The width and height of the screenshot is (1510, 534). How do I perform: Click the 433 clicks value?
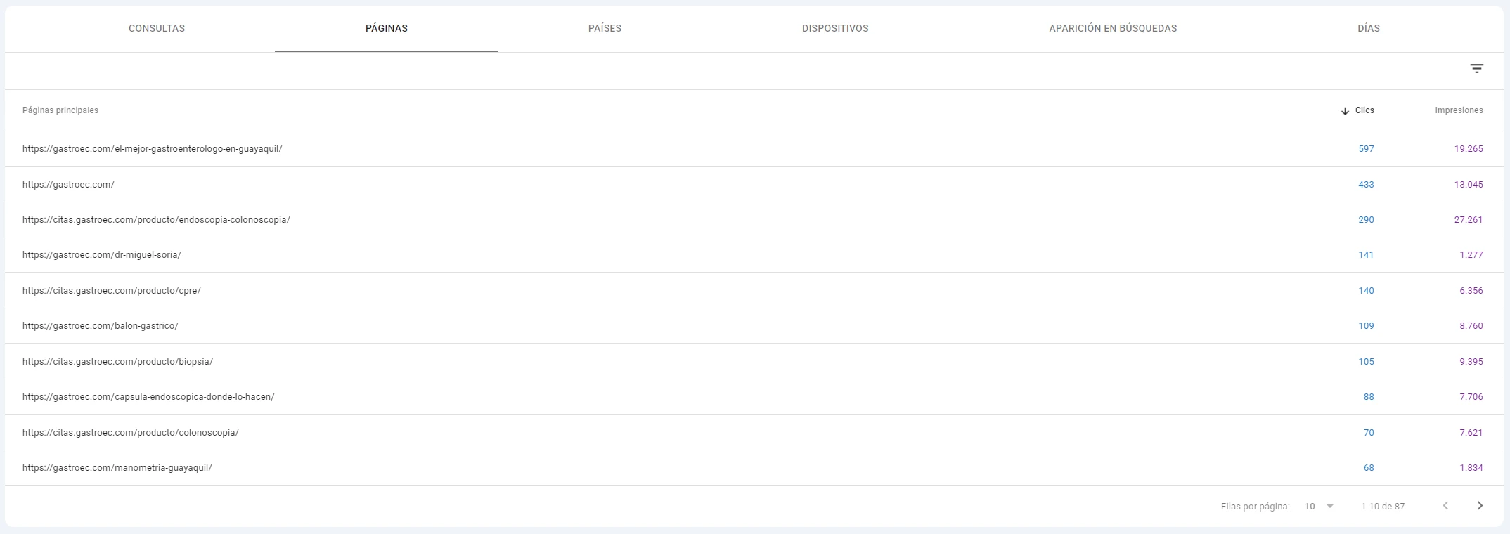[1366, 185]
